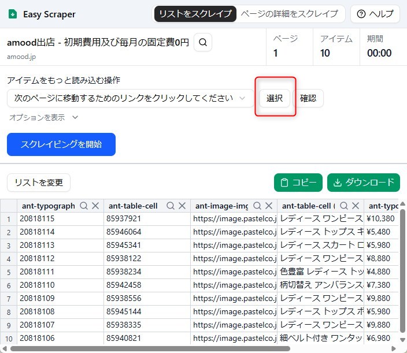Click the search icon beside amood page title
Viewport: 407px width, 353px height.
[203, 42]
